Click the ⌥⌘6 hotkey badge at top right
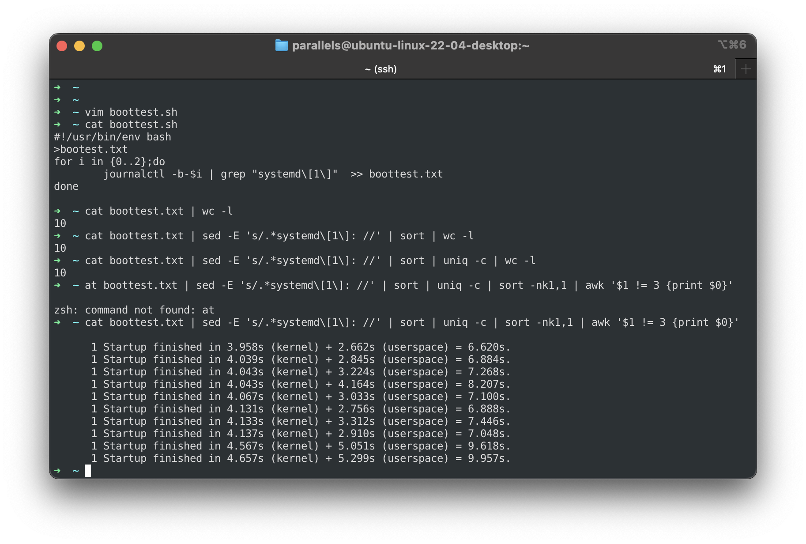 click(x=732, y=44)
